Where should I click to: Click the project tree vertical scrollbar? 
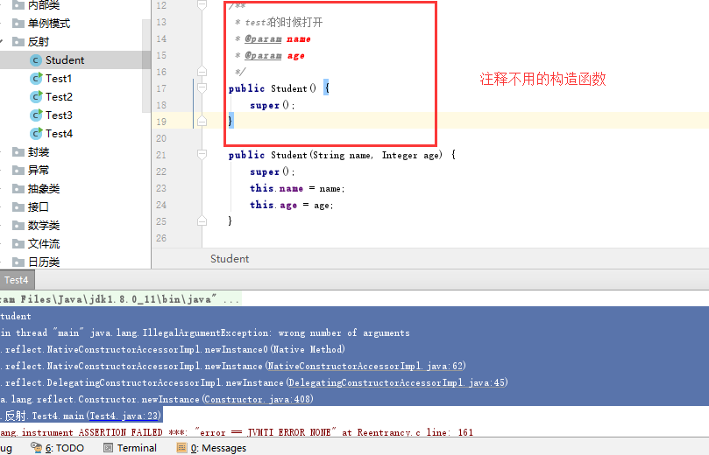pos(146,66)
